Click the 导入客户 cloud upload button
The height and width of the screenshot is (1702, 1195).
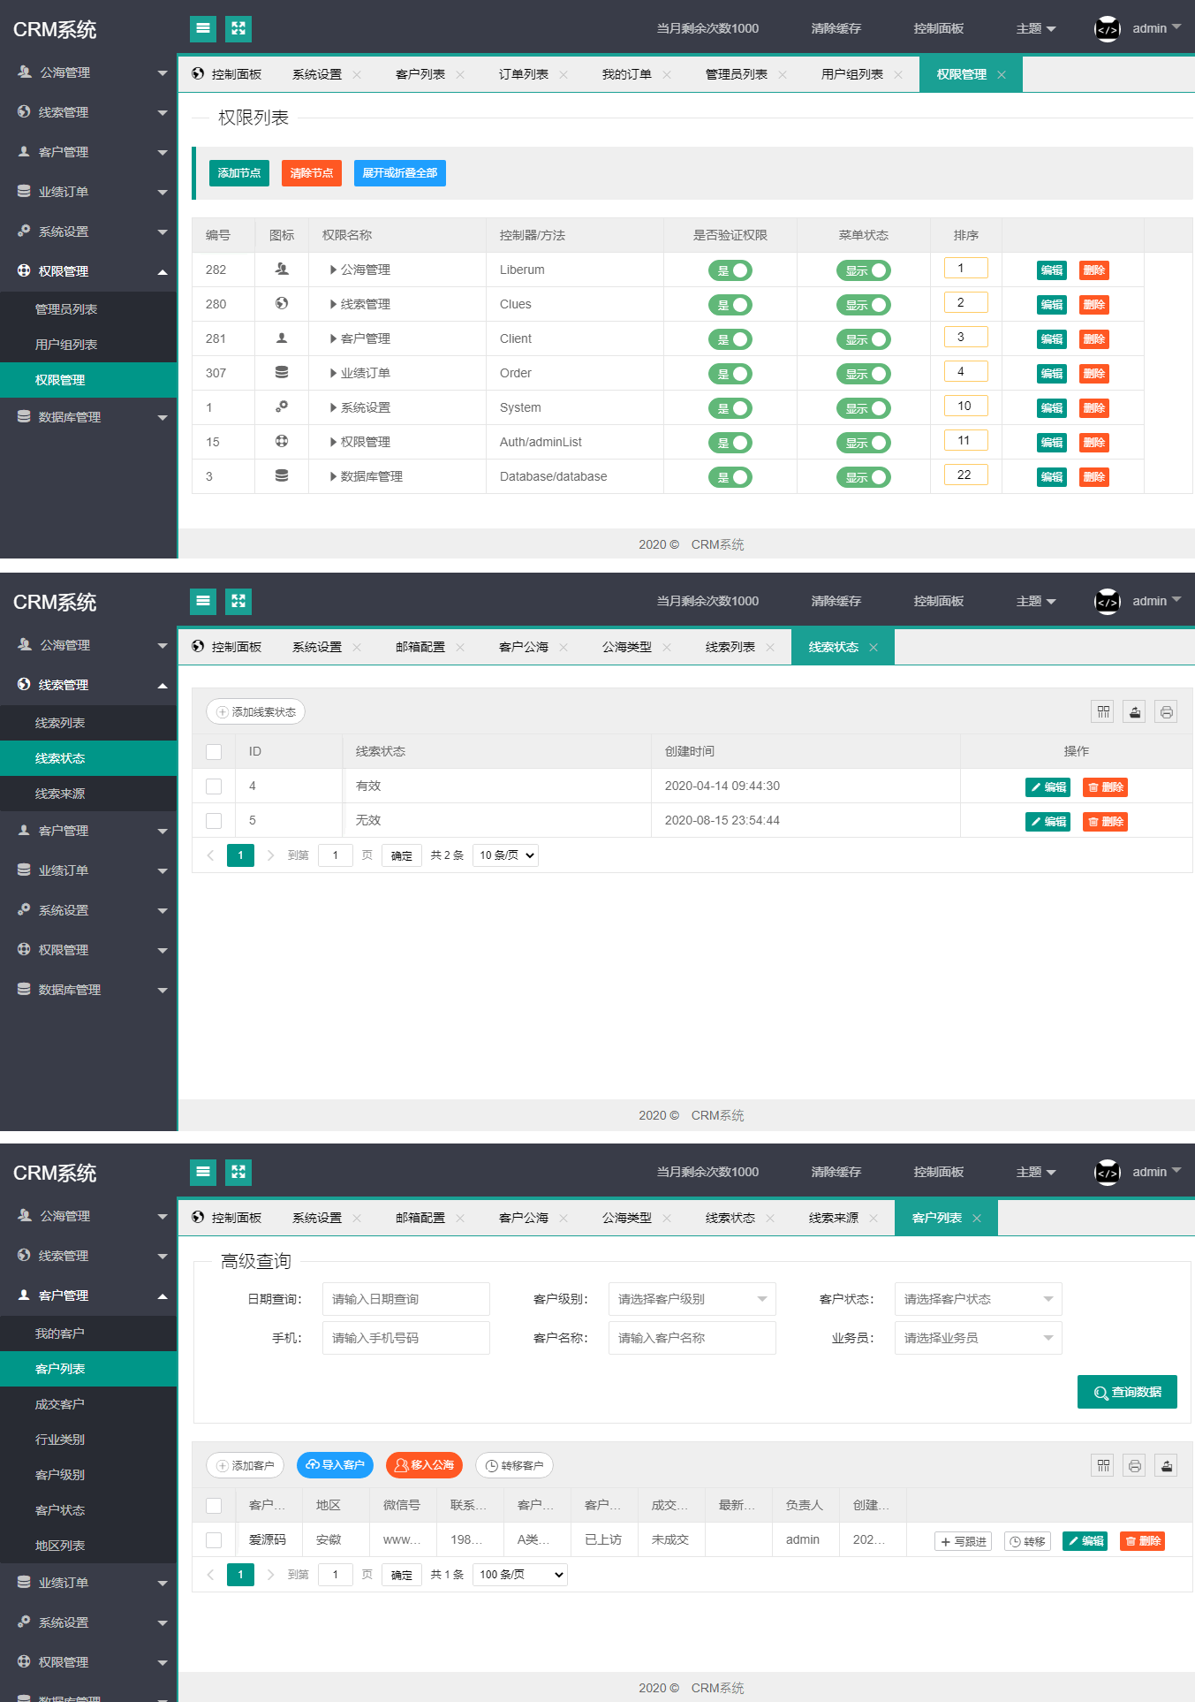(x=335, y=1465)
